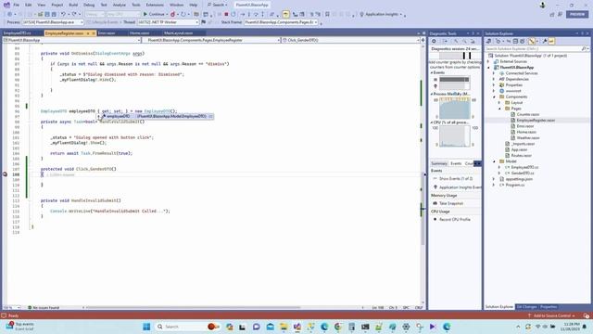Screen dimensions: 593x334
Task: Open the Stack Frame dropdown list
Action: pos(281,22)
